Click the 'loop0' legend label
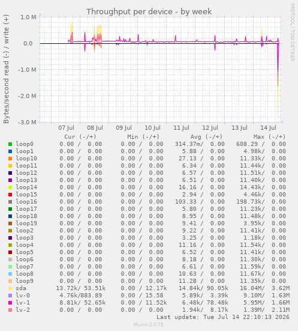Viewport: 298px width, 331px height. [x=25, y=144]
